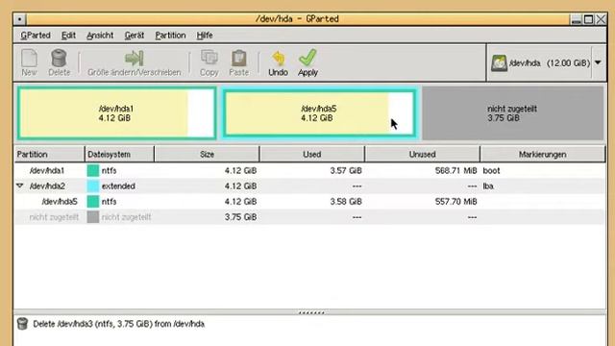615x346 pixels.
Task: Close the GParted window
Action: click(601, 19)
